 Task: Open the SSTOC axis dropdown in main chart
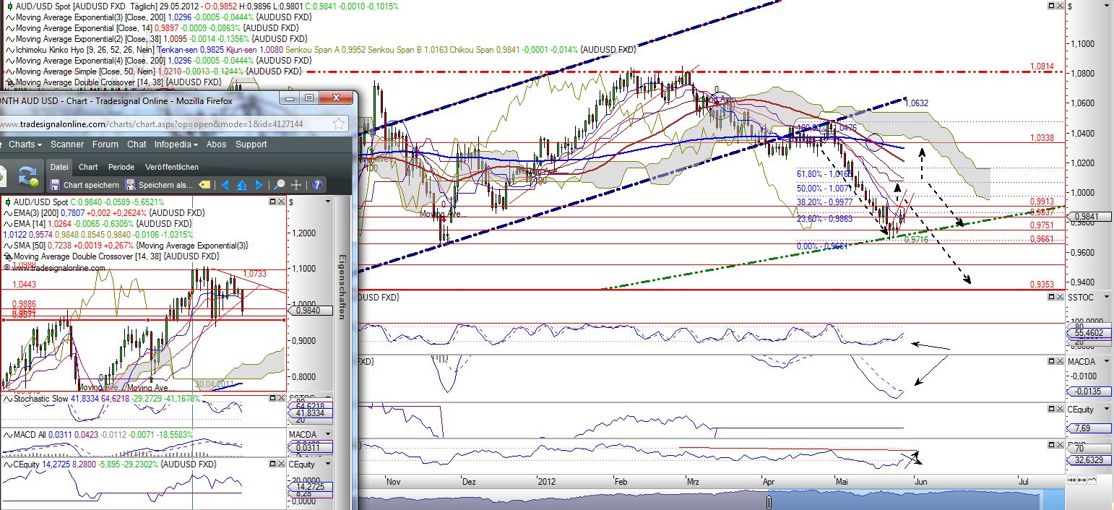1107,297
